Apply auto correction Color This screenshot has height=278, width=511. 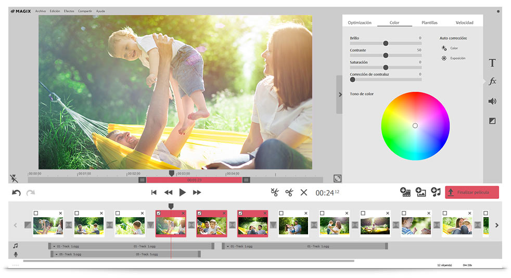(x=454, y=48)
